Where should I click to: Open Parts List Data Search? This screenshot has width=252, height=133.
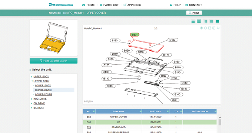click(53, 61)
